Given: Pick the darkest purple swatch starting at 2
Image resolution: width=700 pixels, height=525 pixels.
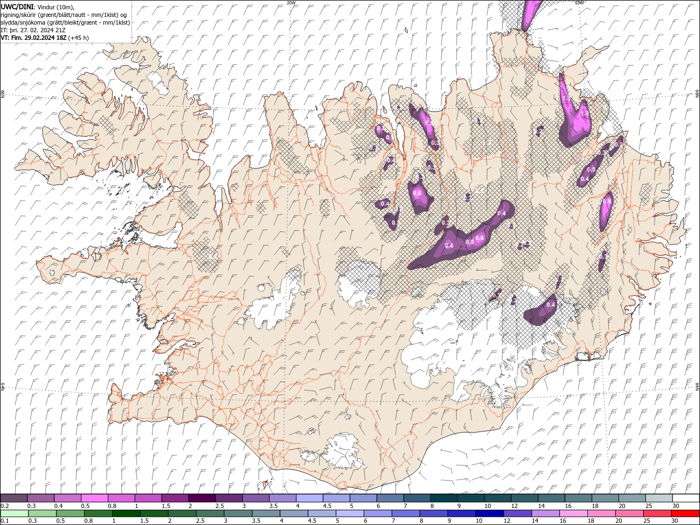Looking at the screenshot, I should (x=202, y=498).
